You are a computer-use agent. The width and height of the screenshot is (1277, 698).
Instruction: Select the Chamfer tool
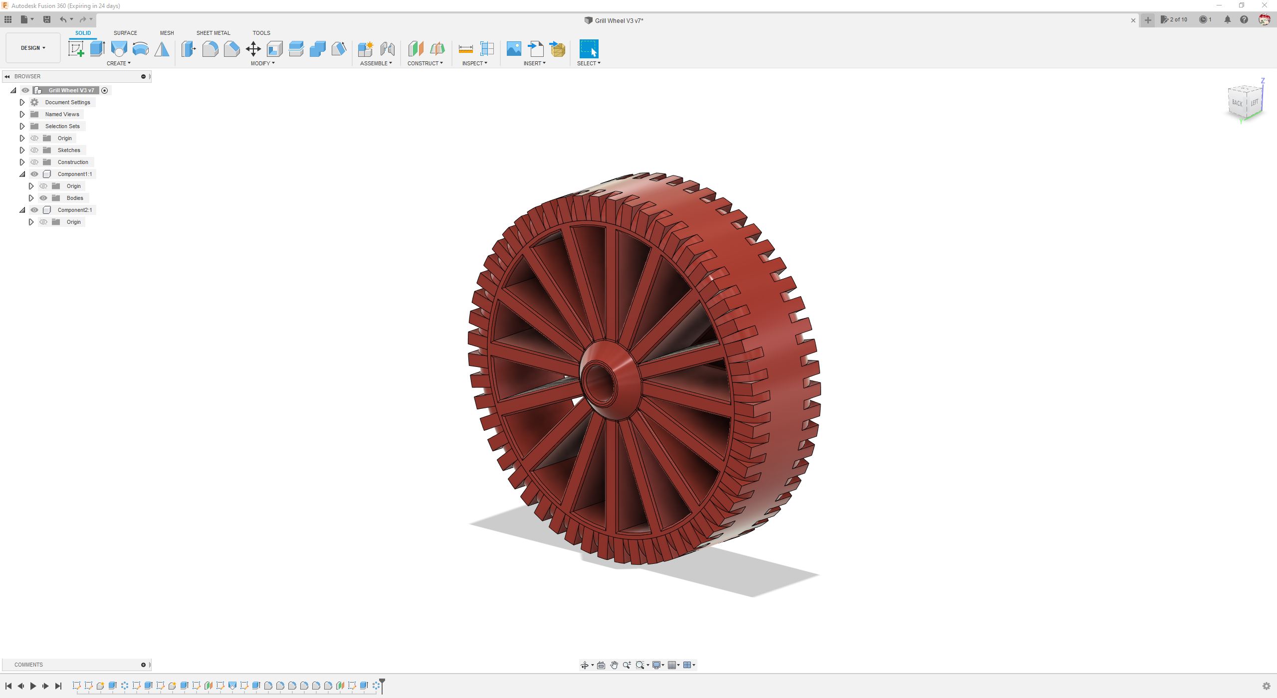(231, 49)
